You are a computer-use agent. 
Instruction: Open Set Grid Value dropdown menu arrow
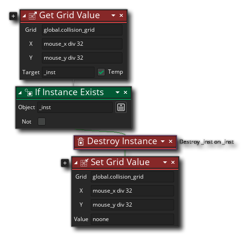[x=165, y=162]
